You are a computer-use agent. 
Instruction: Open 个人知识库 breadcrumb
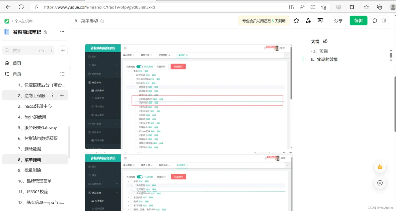[x=24, y=21]
